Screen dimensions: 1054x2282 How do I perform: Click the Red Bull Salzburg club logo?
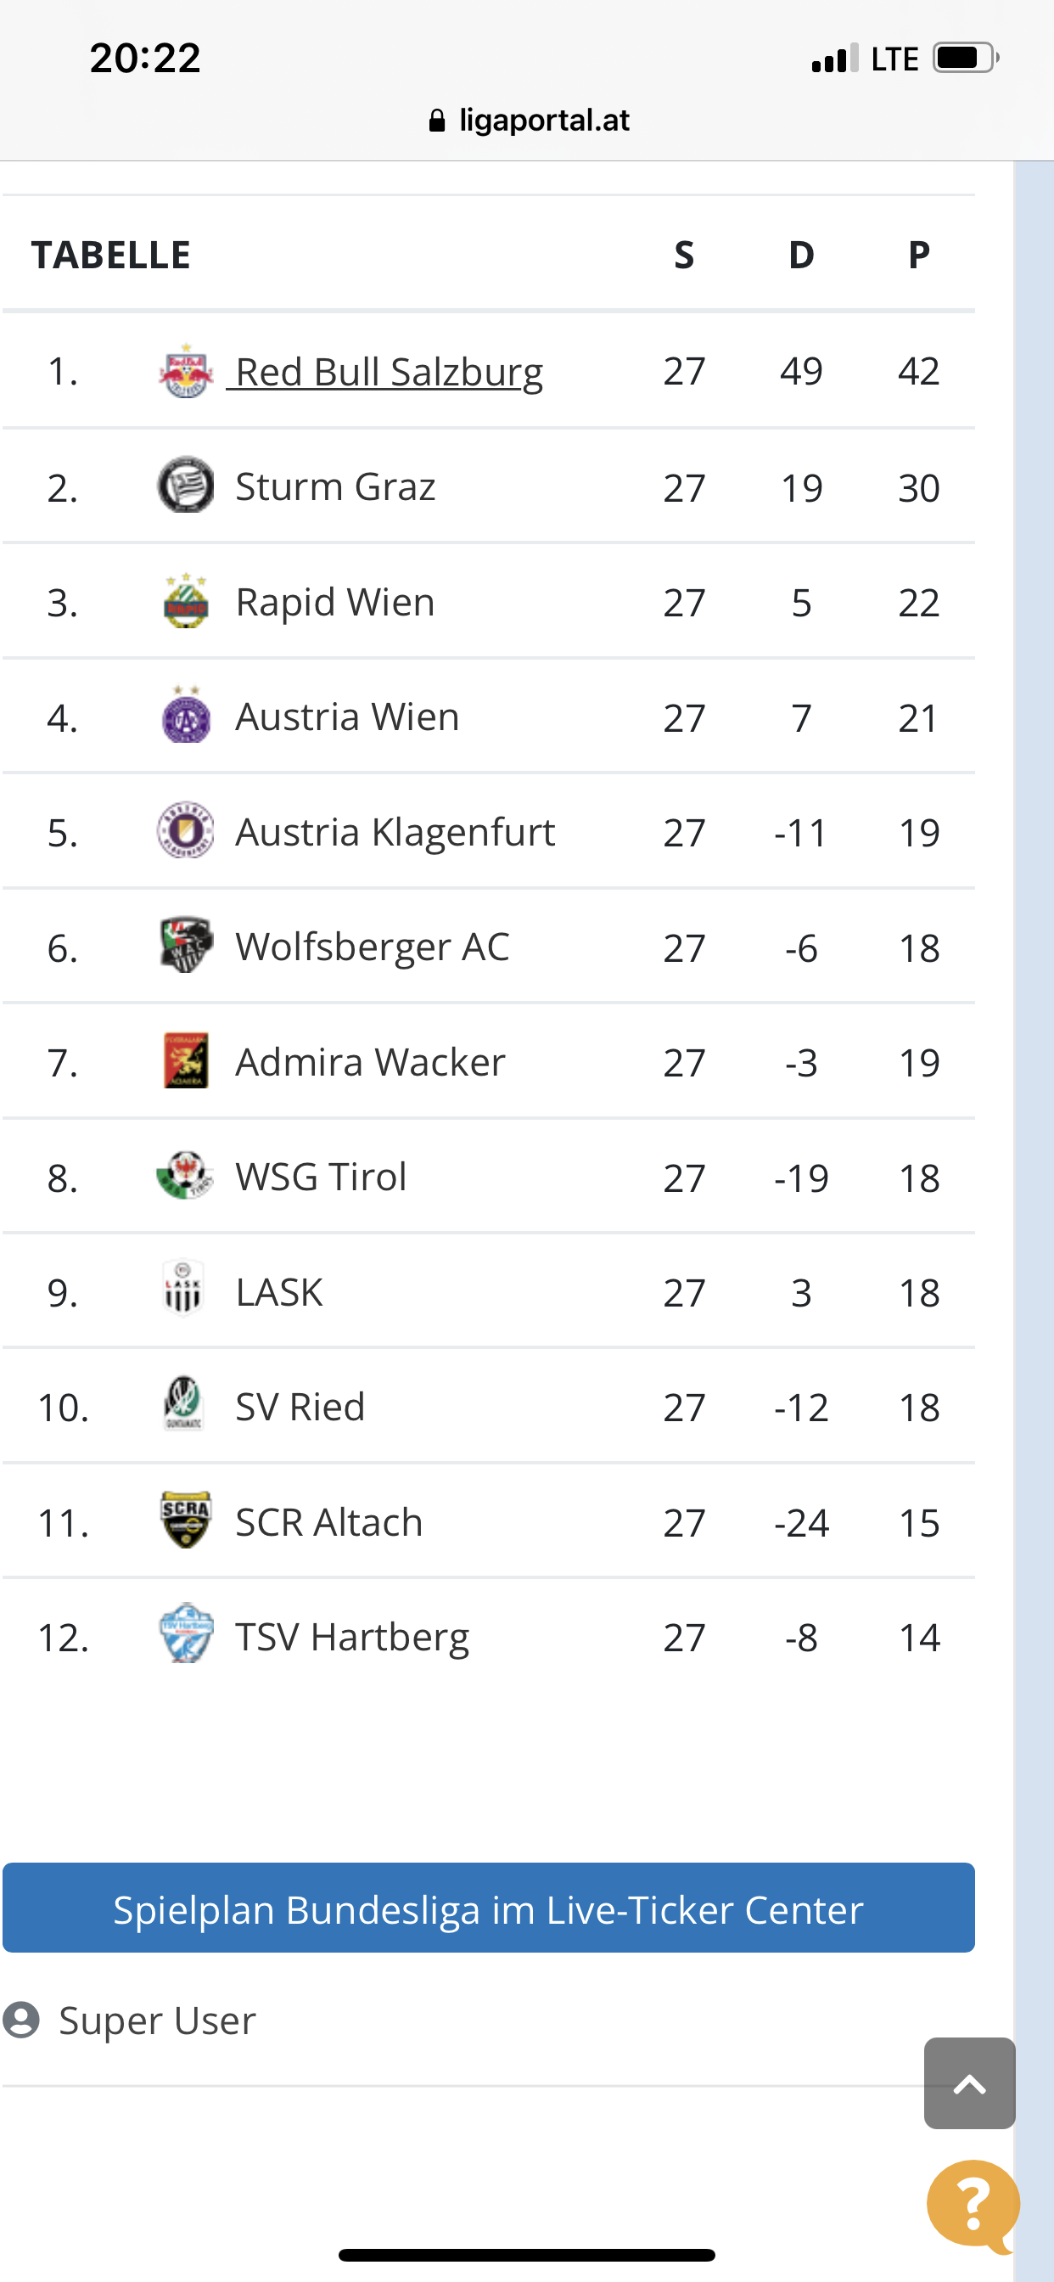coord(186,371)
